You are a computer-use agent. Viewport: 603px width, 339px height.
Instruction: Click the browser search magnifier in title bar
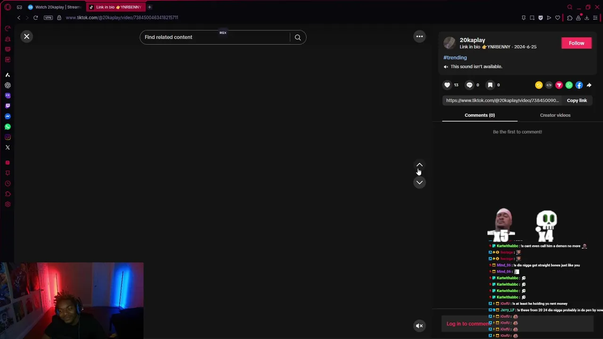click(570, 7)
